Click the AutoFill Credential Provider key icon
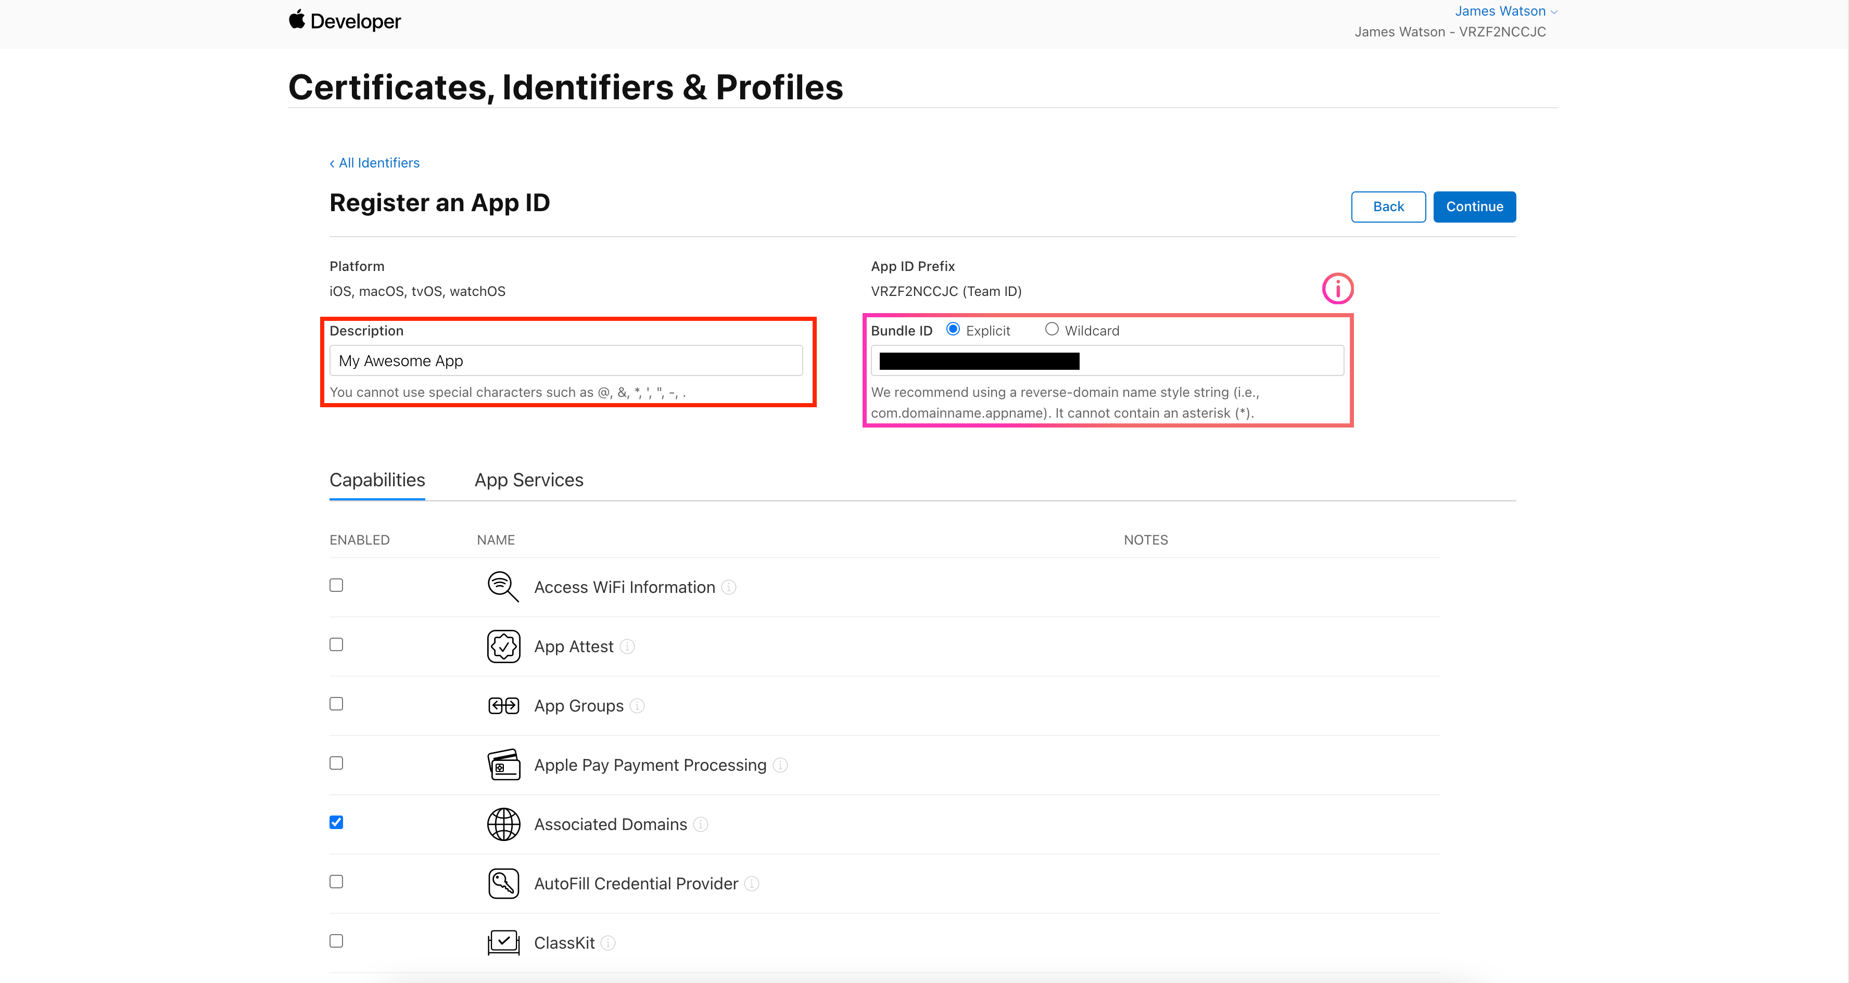This screenshot has height=983, width=1849. 503,883
